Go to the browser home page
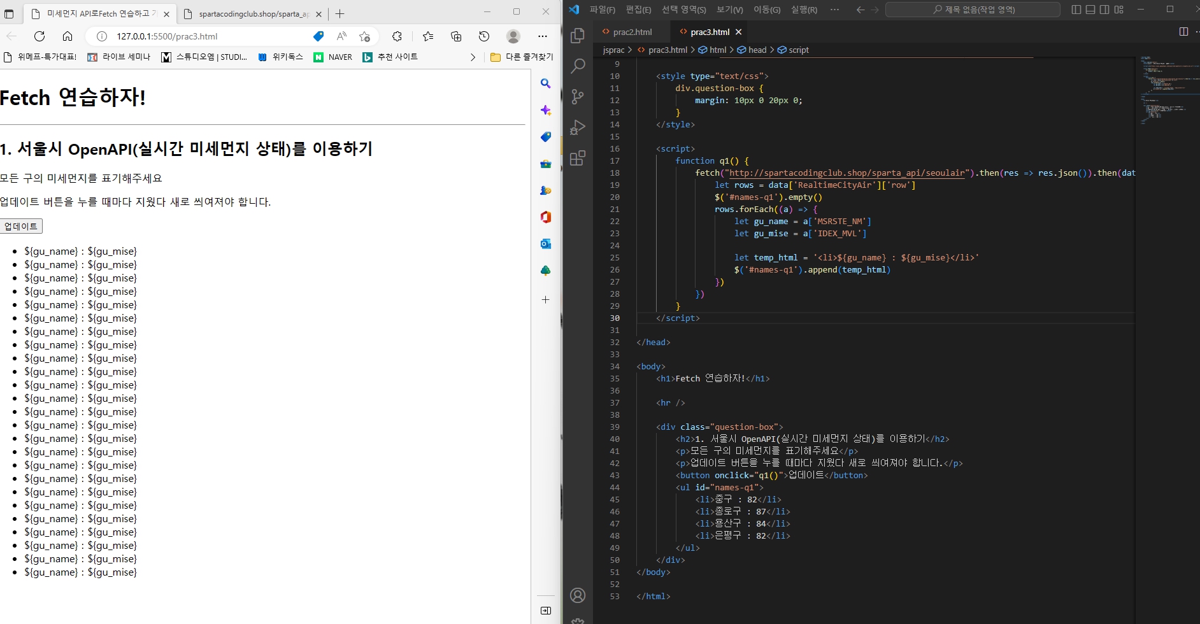 point(68,36)
